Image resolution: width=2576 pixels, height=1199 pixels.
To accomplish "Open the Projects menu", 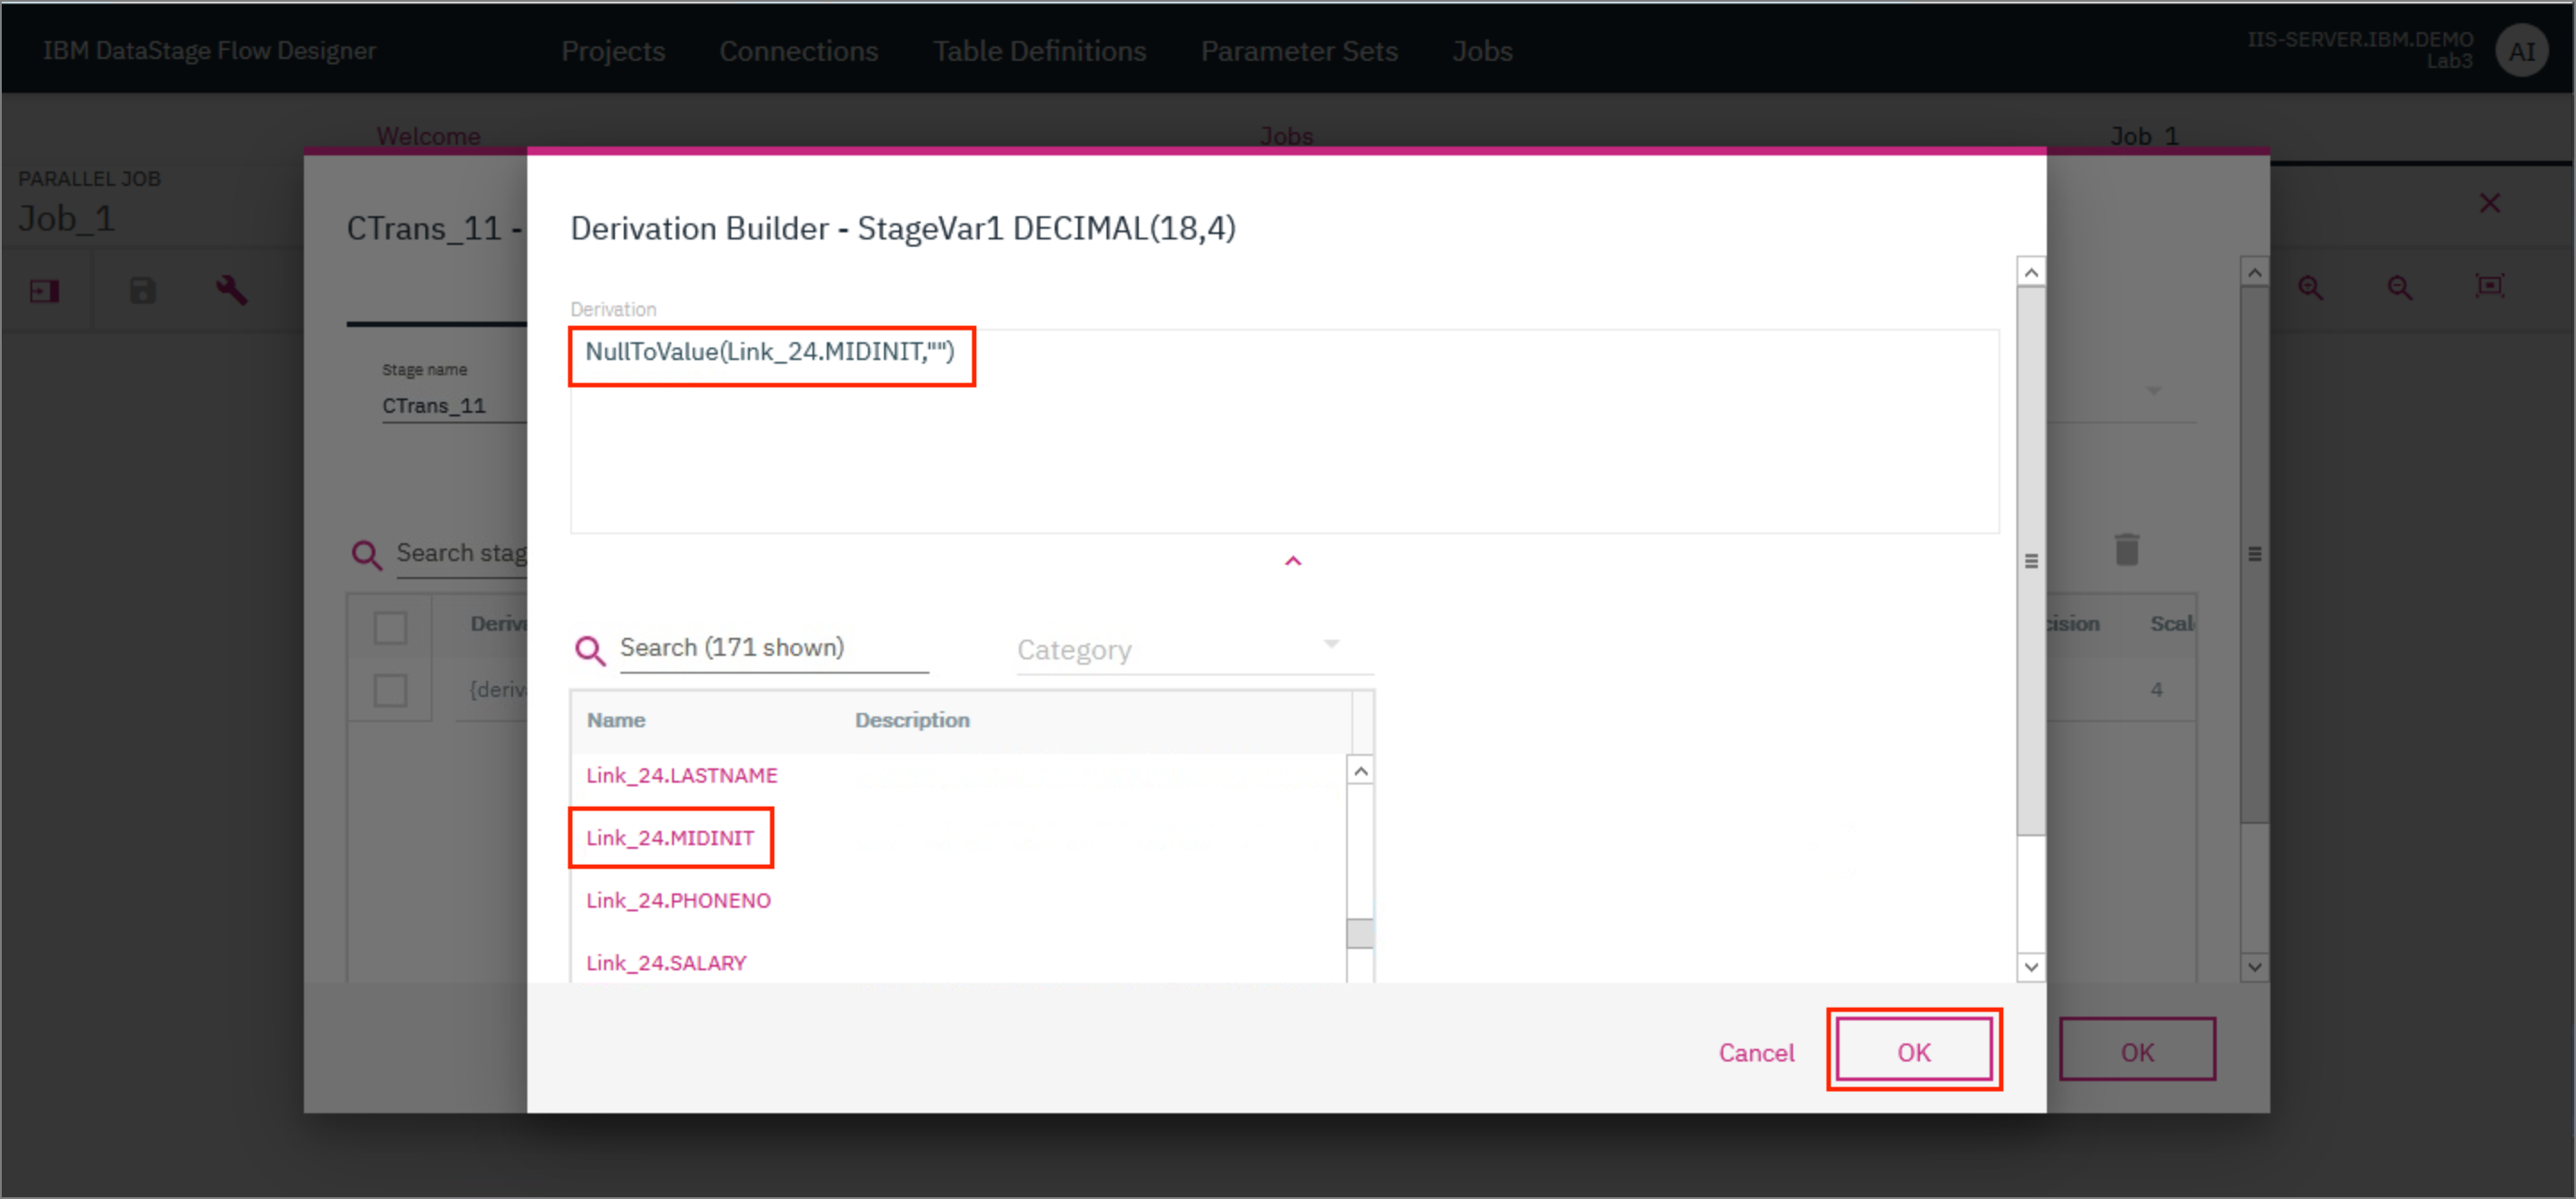I will (x=612, y=51).
